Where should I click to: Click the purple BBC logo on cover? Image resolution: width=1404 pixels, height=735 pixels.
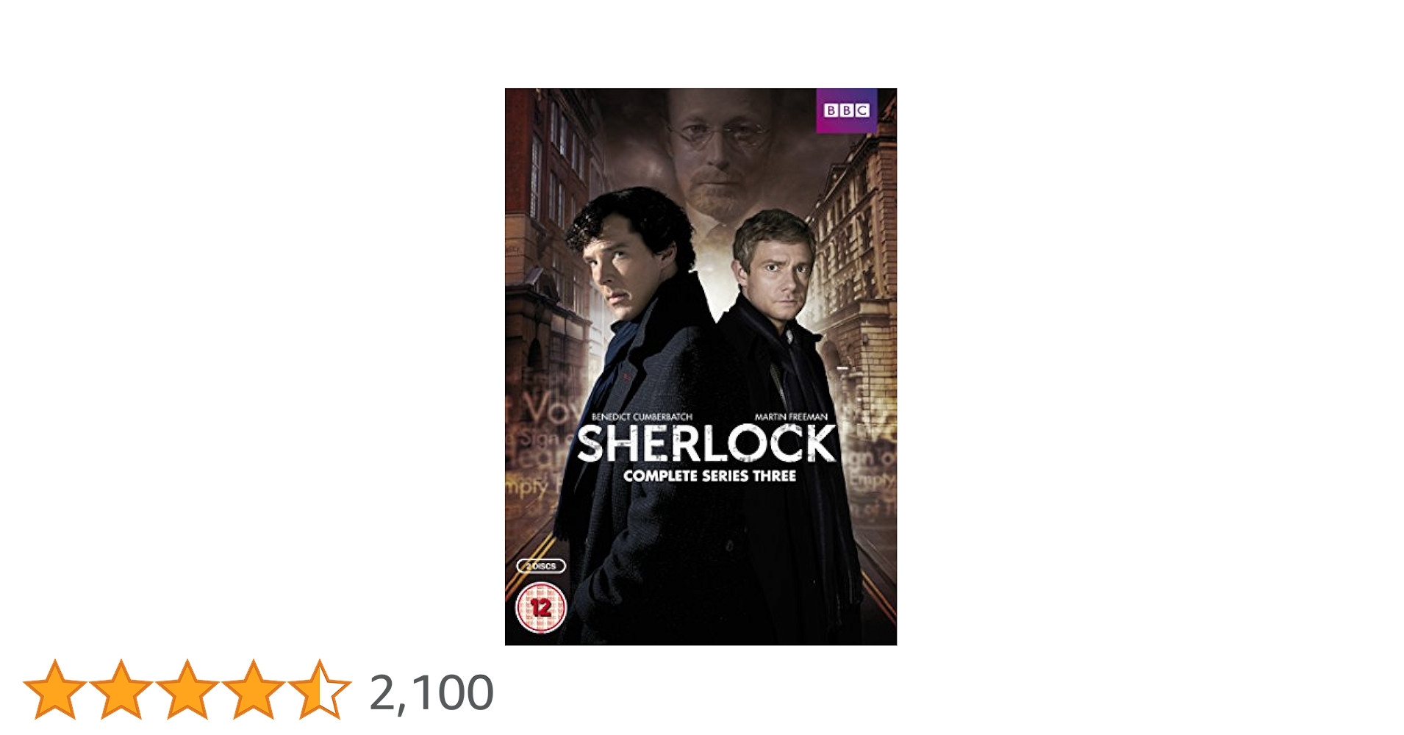point(846,110)
